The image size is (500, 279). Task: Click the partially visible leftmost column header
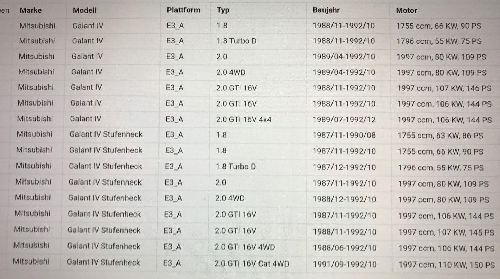click(5, 10)
